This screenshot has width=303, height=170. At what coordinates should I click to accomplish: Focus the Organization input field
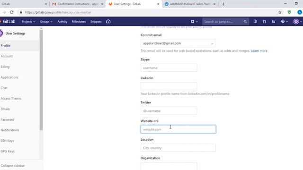coord(169,166)
